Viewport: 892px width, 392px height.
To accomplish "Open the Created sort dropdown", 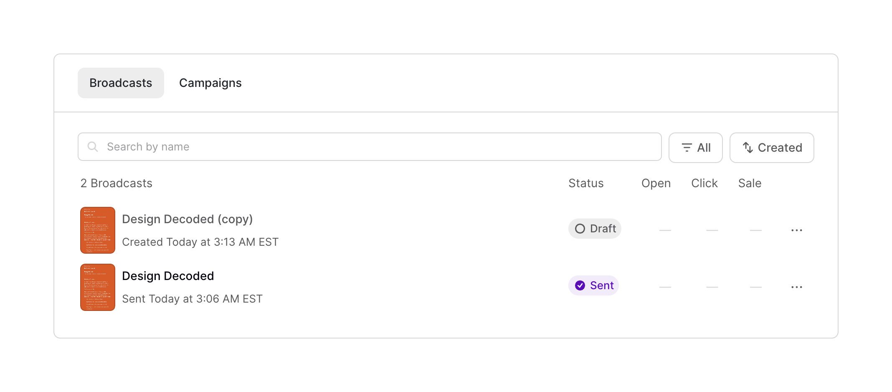I will [x=771, y=148].
